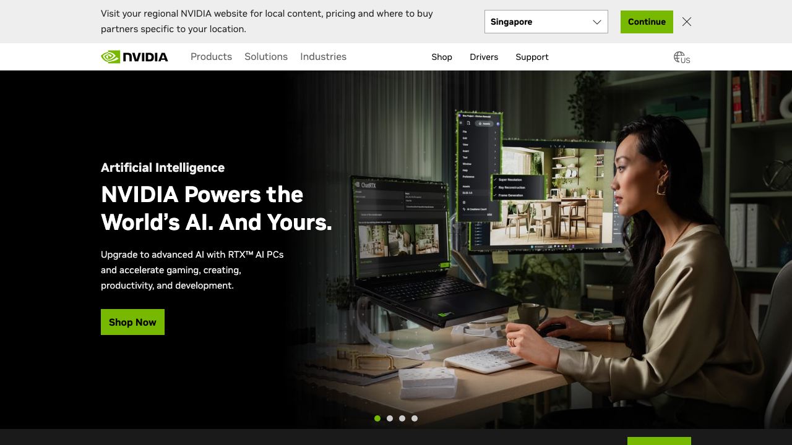Open the Solutions menu
The height and width of the screenshot is (445, 792).
[266, 57]
